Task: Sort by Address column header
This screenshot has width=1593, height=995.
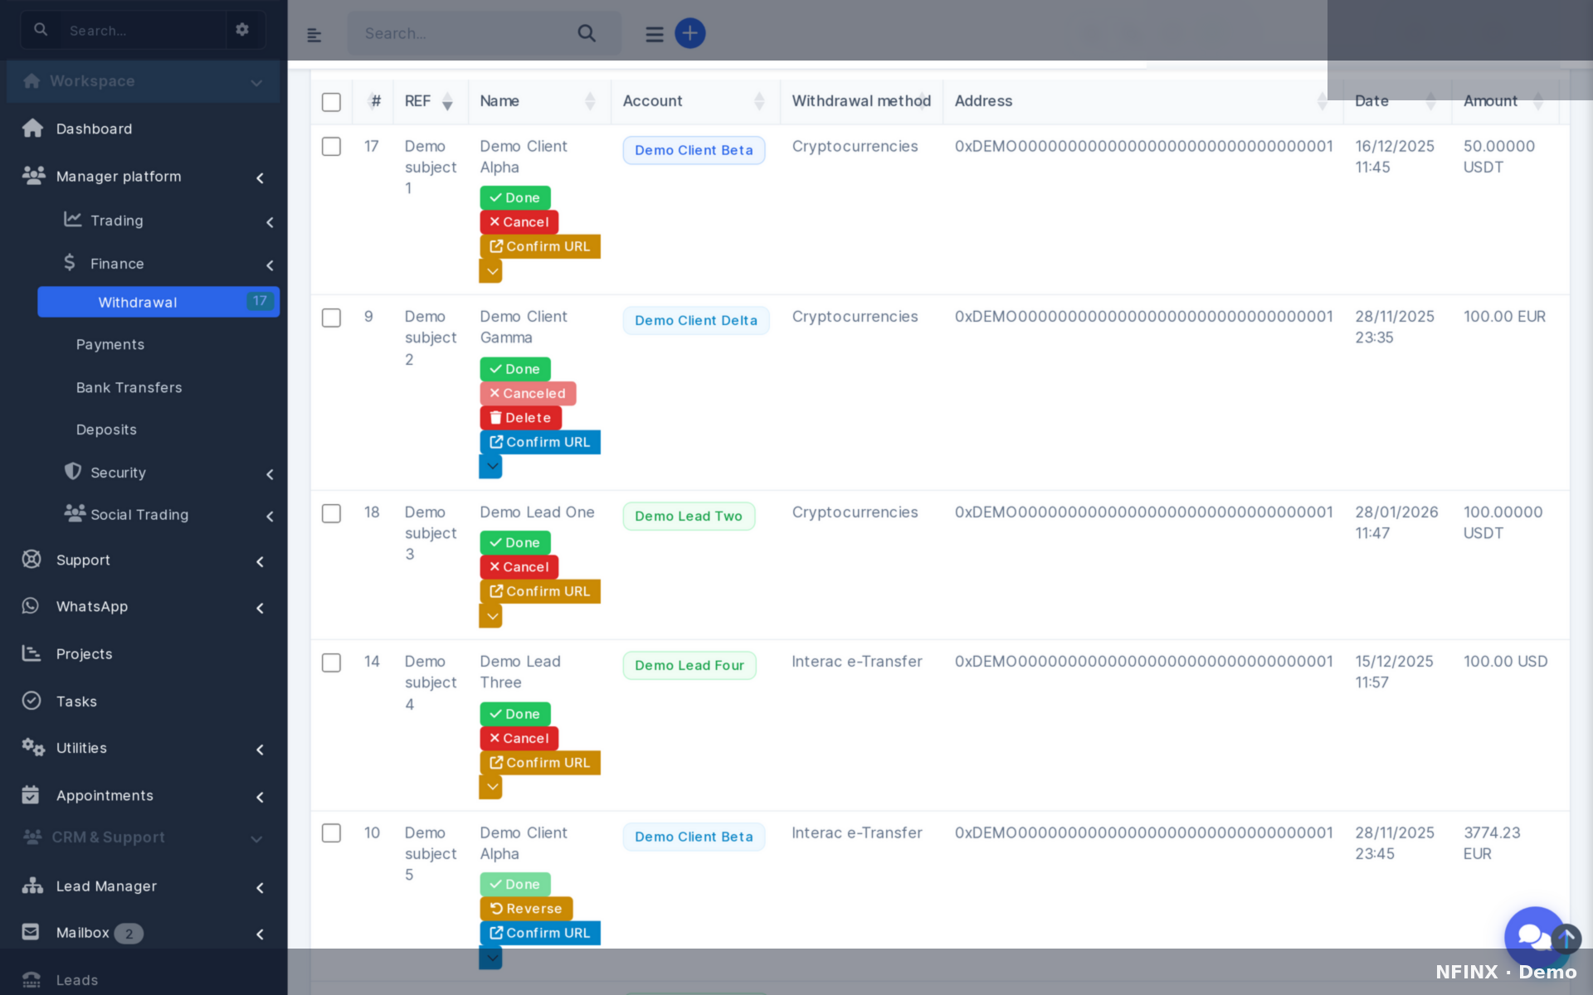Action: coord(1142,101)
